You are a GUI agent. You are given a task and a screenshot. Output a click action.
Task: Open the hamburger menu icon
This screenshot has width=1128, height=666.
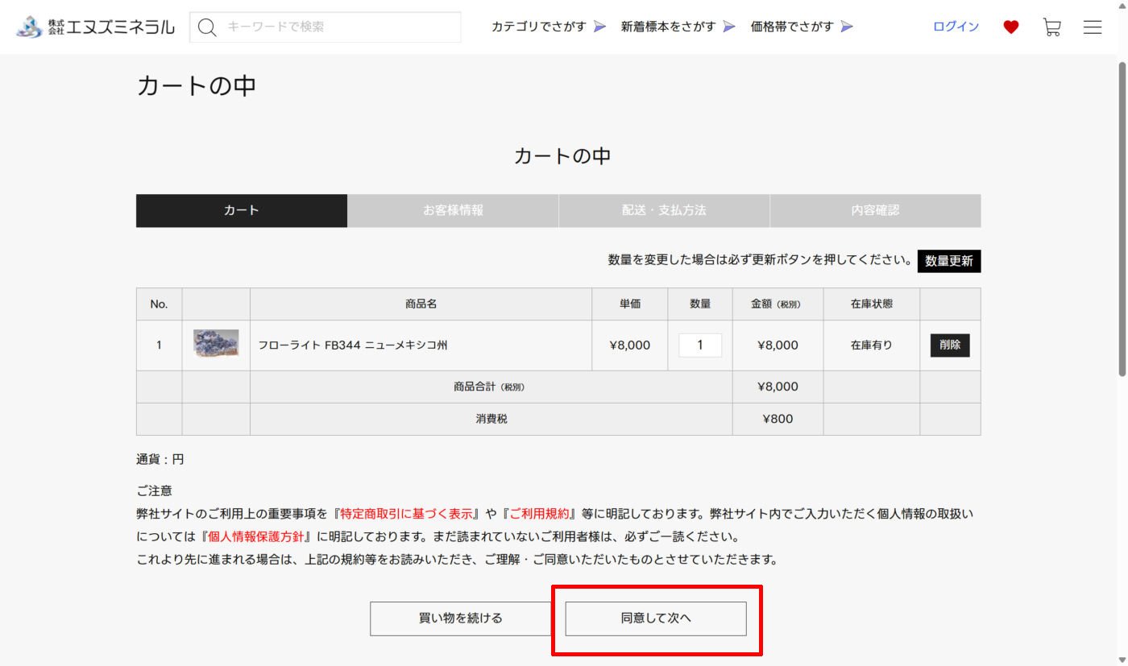pos(1092,27)
